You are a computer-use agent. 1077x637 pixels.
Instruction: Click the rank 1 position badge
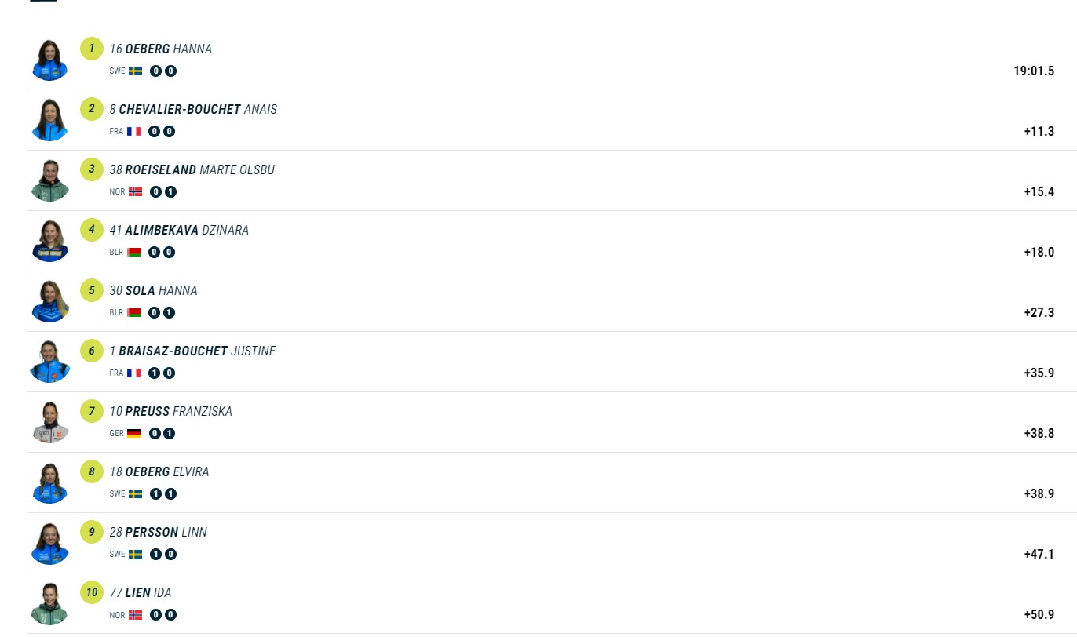pos(92,49)
